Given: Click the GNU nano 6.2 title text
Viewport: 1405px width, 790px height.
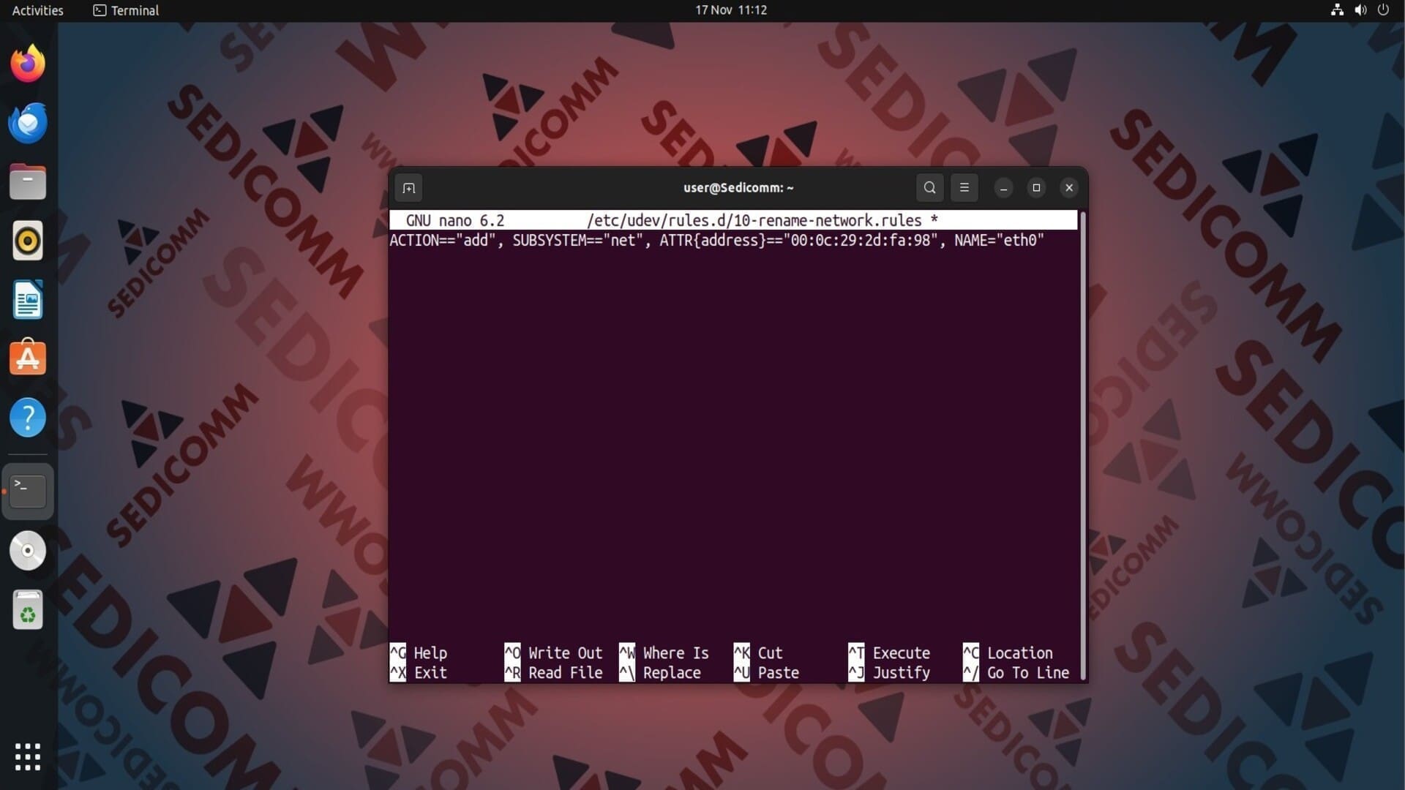Looking at the screenshot, I should (x=455, y=220).
